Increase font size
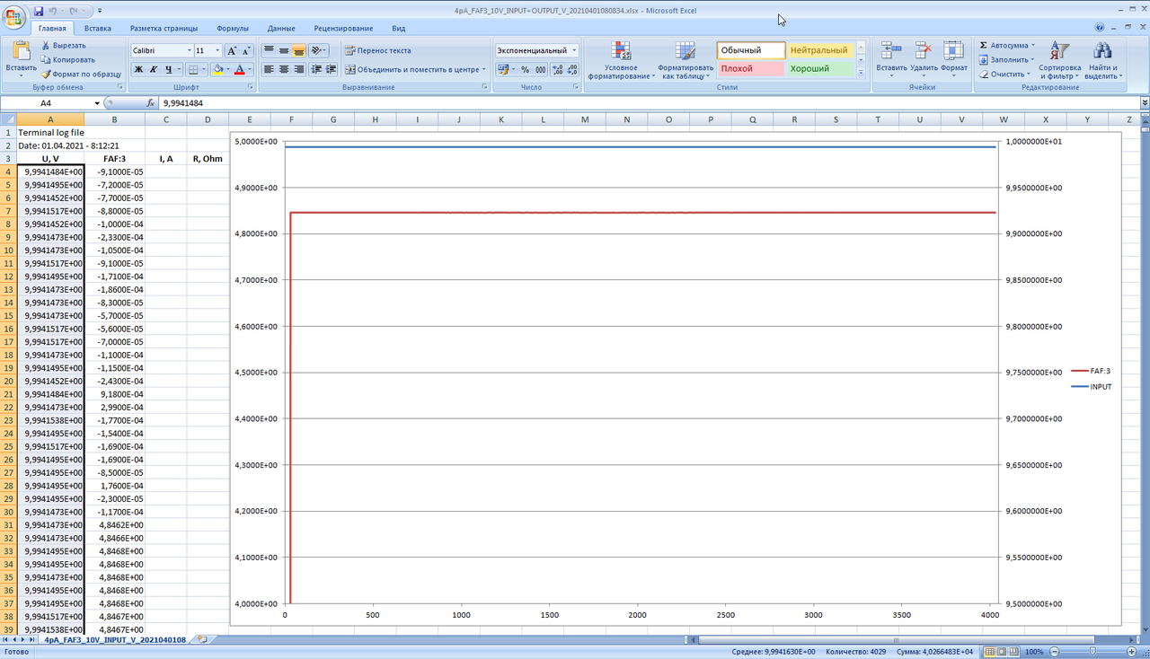The height and width of the screenshot is (659, 1150). pos(232,51)
